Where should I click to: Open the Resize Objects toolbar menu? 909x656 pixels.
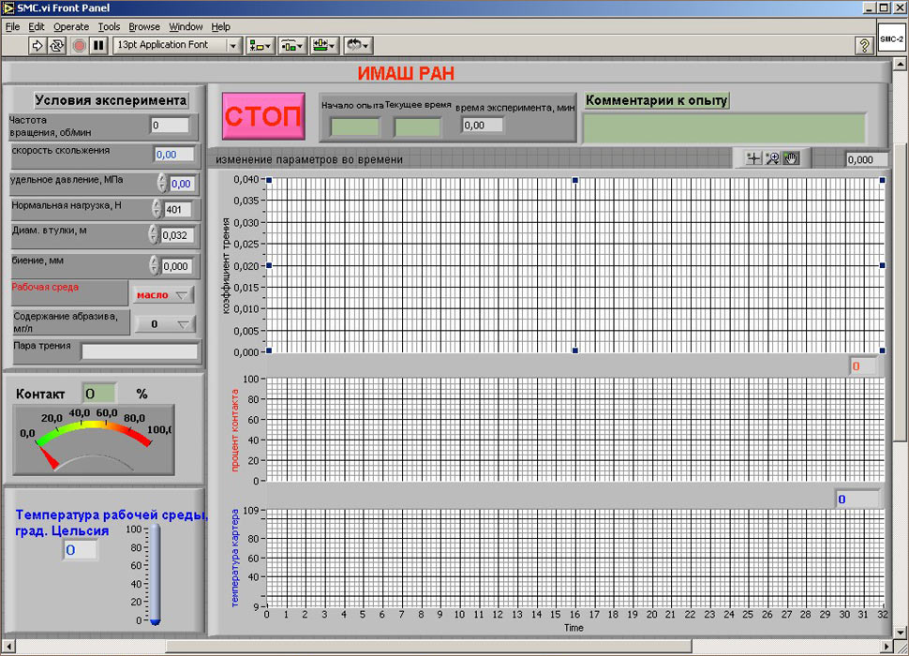tap(324, 45)
